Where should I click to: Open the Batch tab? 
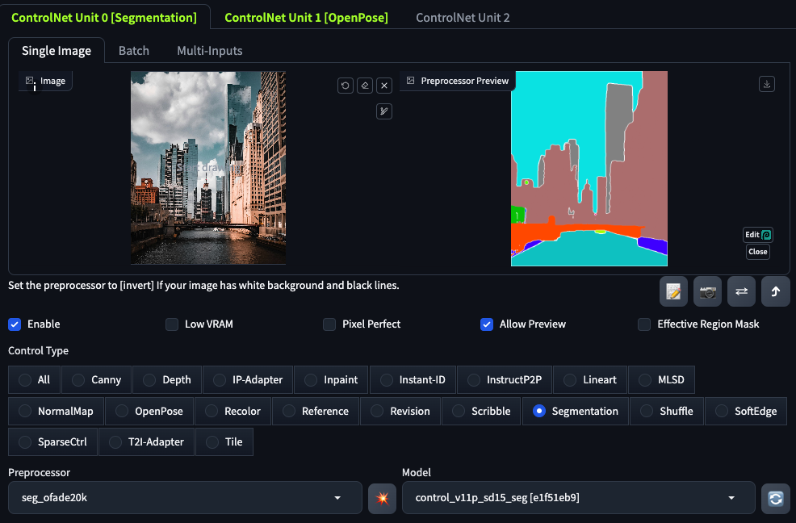click(x=134, y=50)
